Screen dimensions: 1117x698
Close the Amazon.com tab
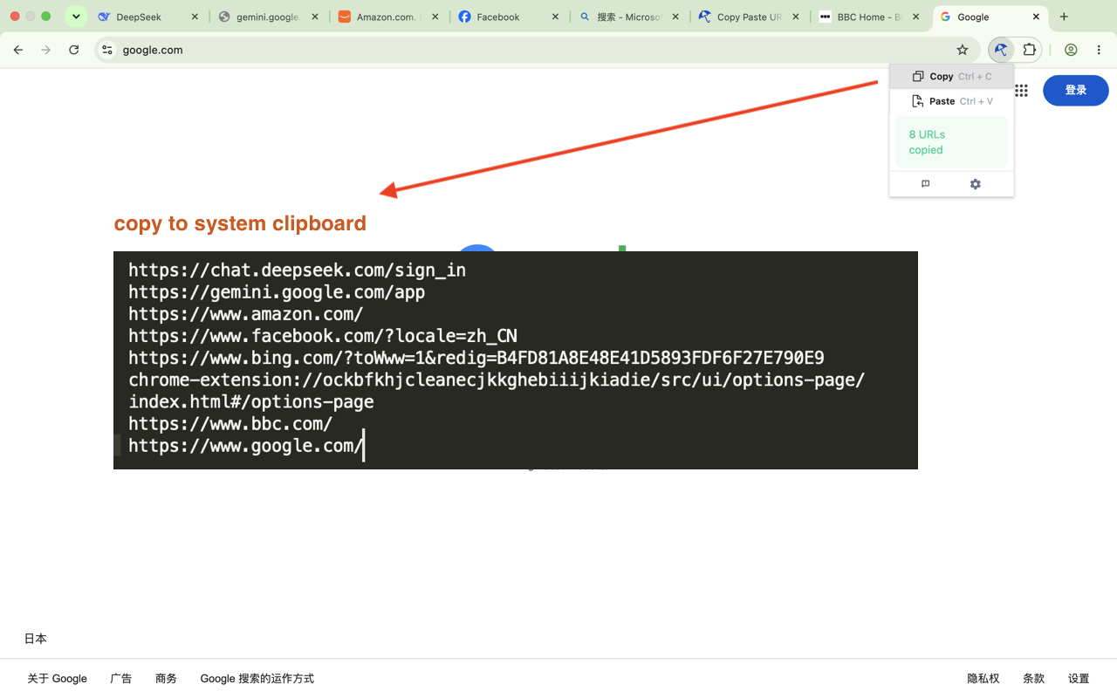tap(435, 17)
